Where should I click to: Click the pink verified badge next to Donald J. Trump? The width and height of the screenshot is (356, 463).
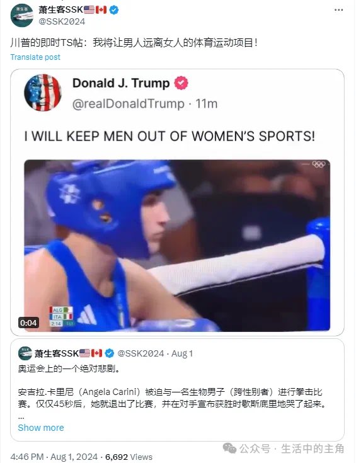click(181, 83)
